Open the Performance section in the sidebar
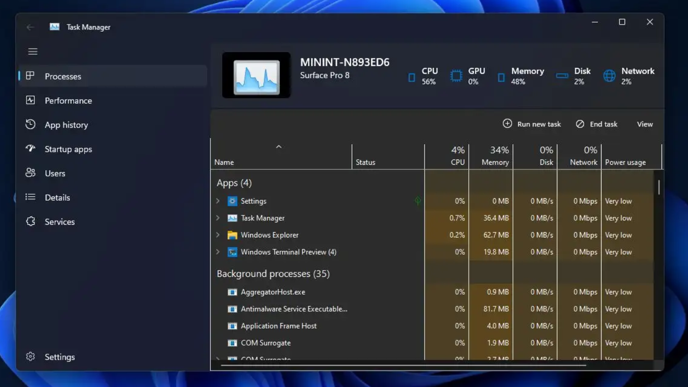The image size is (688, 387). [x=68, y=100]
